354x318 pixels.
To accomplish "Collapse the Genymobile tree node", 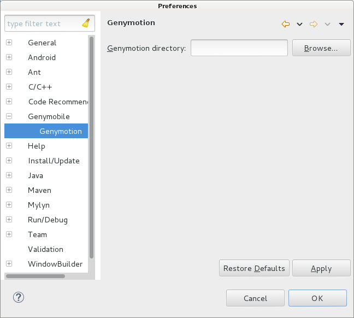I will [9, 116].
